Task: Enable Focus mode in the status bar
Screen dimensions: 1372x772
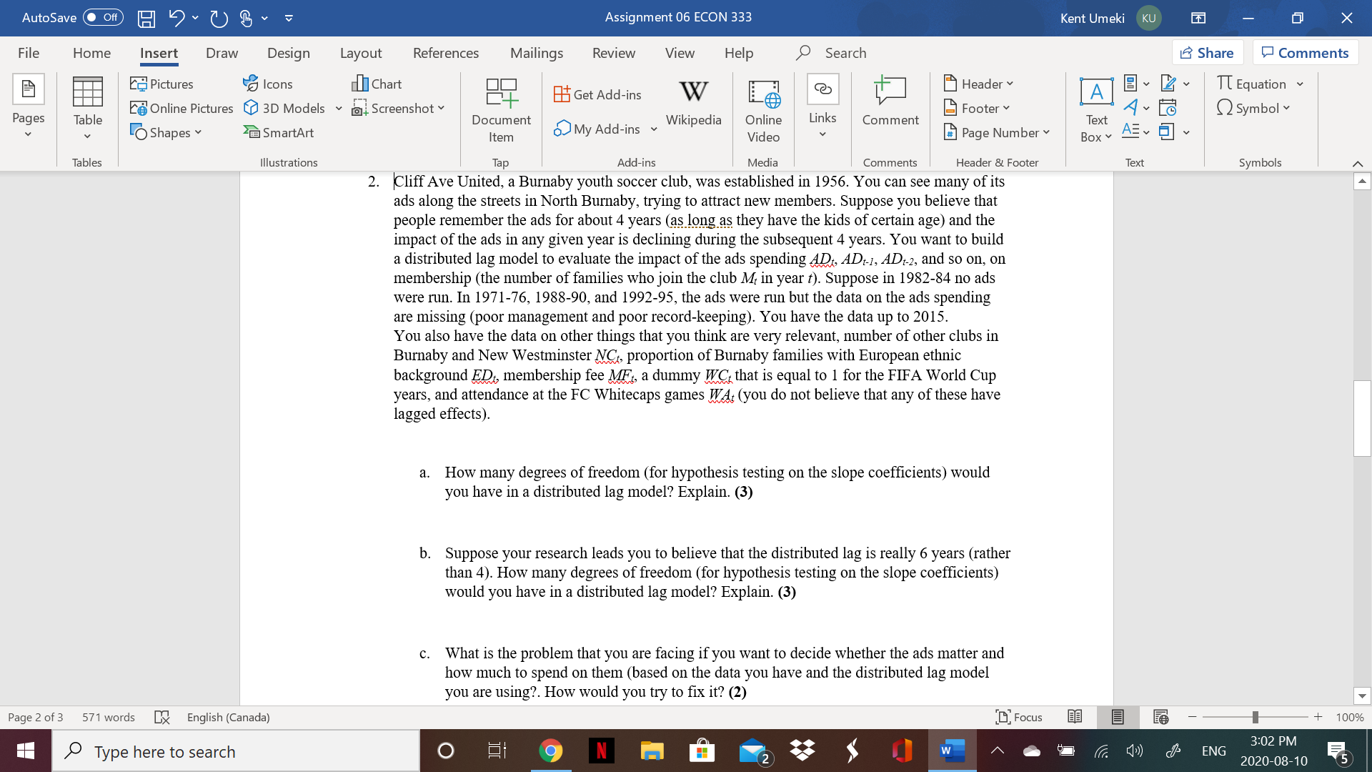Action: coord(1018,717)
